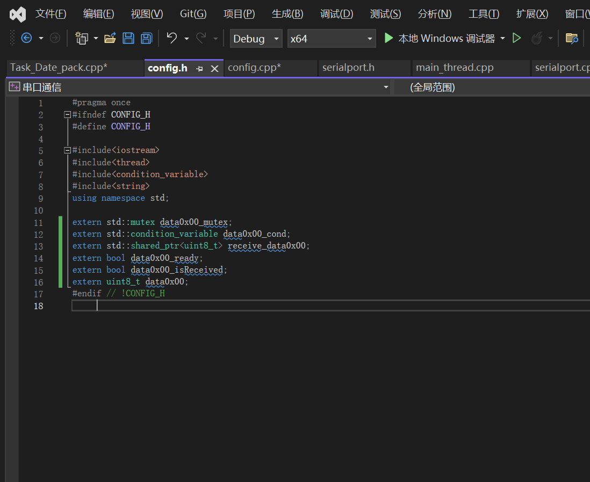590x482 pixels.
Task: Open the 工具(T) menu
Action: pyautogui.click(x=484, y=14)
